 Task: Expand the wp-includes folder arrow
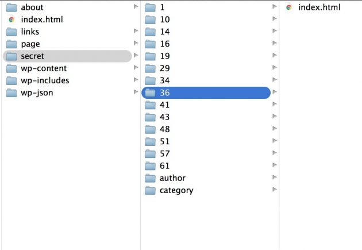pyautogui.click(x=136, y=80)
